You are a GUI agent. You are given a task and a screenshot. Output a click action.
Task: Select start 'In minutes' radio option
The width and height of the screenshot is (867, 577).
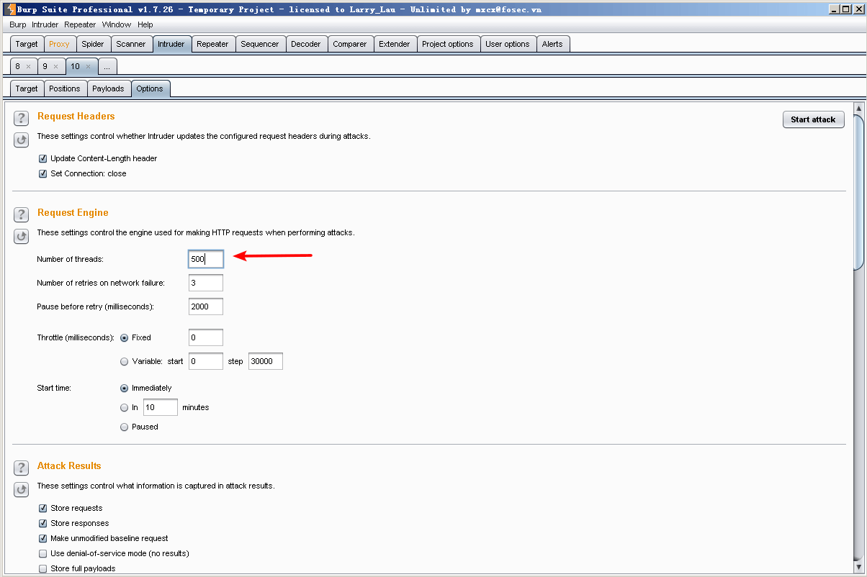click(125, 407)
